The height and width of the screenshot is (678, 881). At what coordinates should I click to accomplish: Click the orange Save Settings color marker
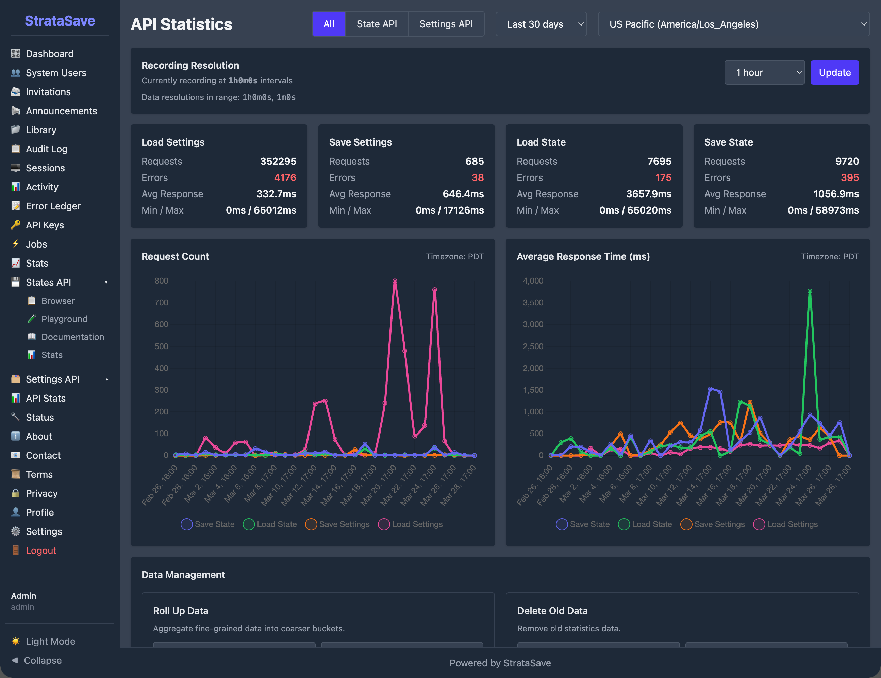(x=311, y=524)
